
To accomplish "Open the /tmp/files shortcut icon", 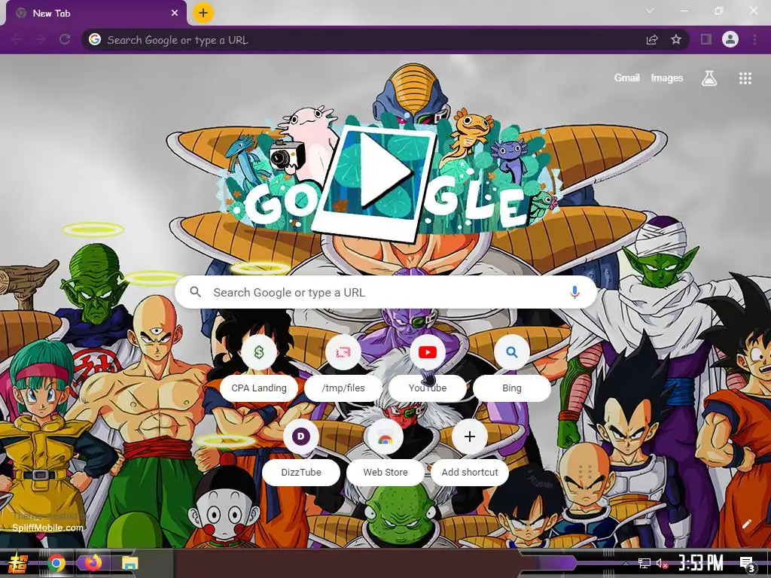I will 343,352.
